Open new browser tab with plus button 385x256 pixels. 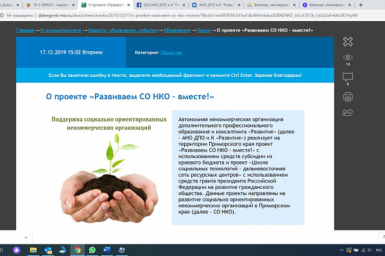tap(361, 5)
